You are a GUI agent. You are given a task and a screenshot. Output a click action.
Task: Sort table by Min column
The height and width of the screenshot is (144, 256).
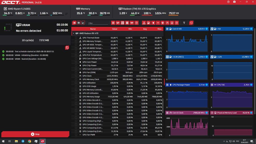tap(130, 29)
